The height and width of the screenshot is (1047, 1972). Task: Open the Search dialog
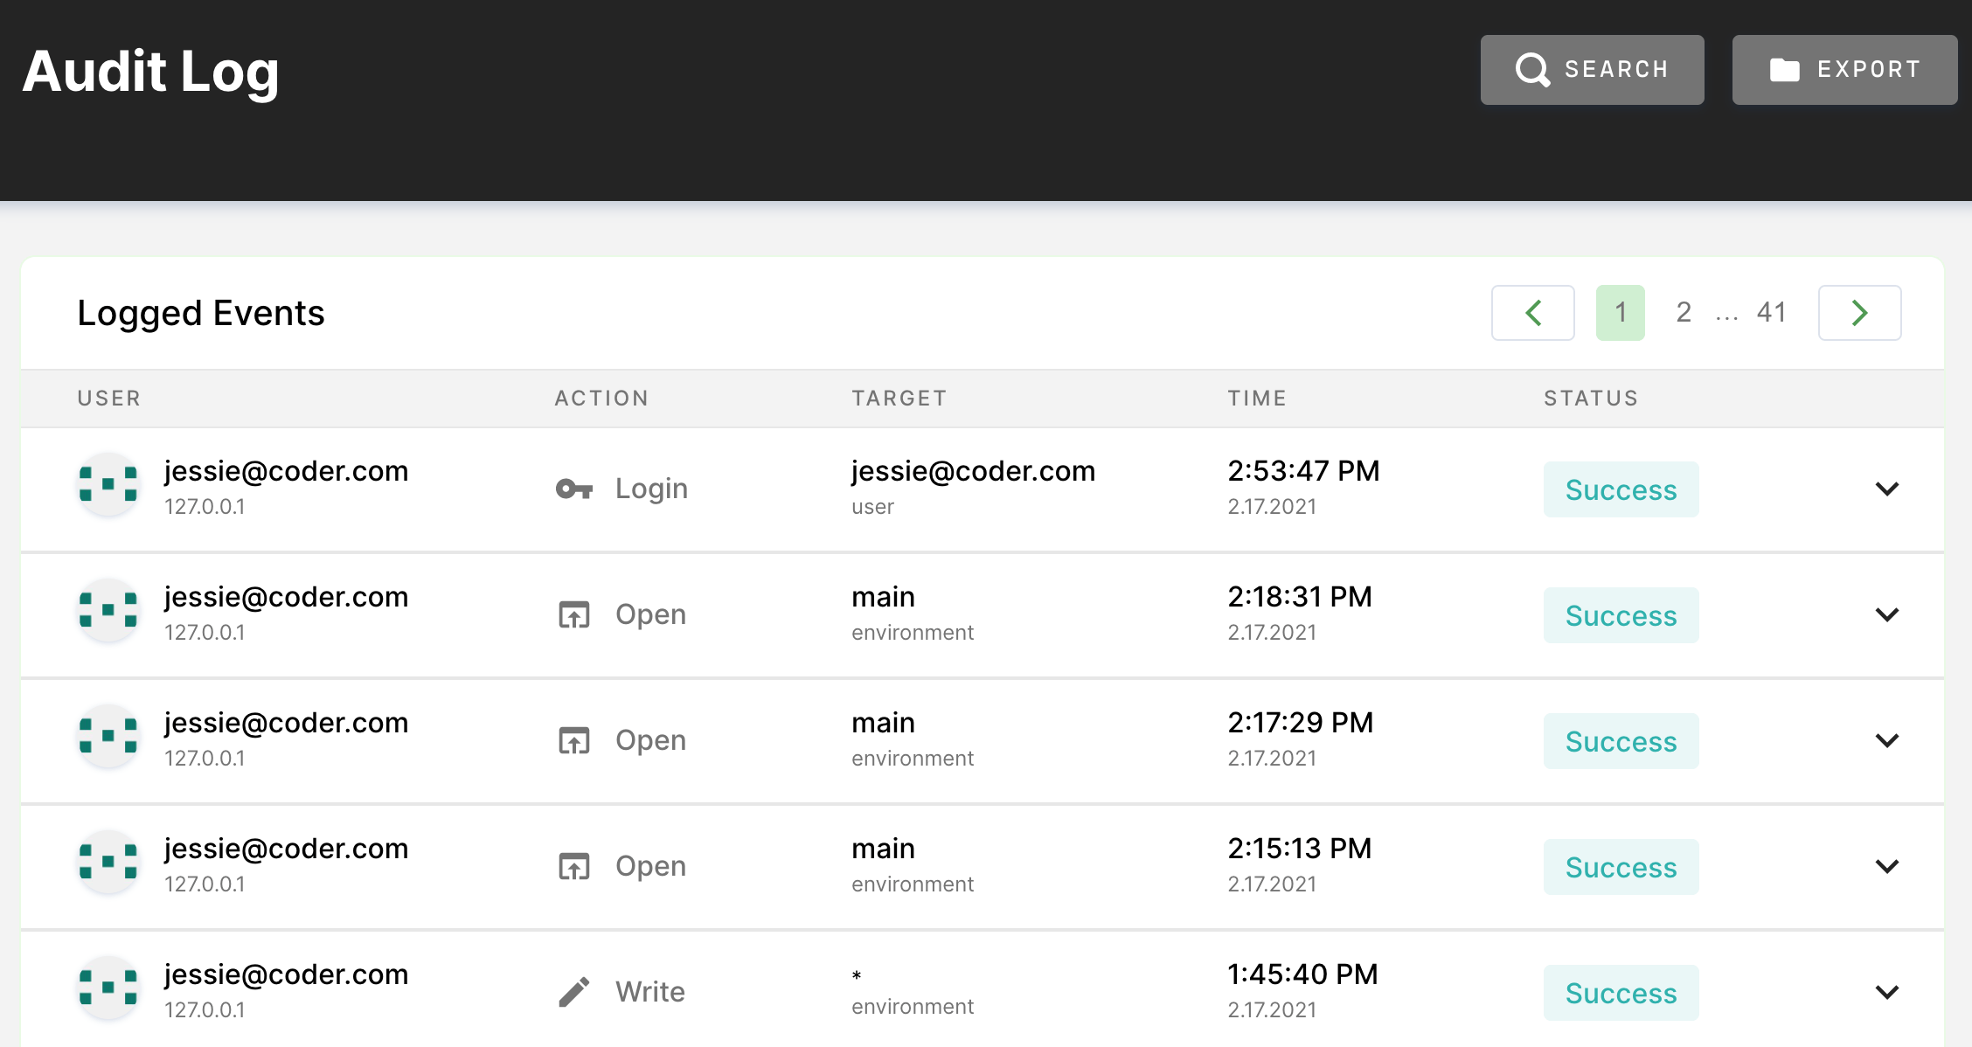pyautogui.click(x=1592, y=68)
